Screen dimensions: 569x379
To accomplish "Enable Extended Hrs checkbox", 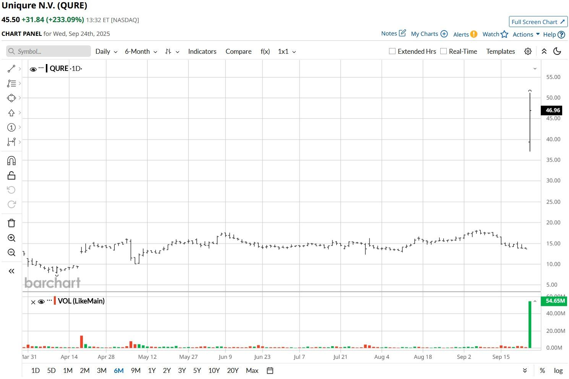I will tap(392, 51).
